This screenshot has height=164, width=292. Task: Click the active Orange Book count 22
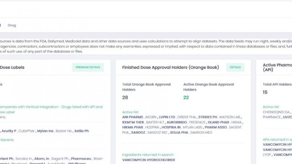click(186, 98)
